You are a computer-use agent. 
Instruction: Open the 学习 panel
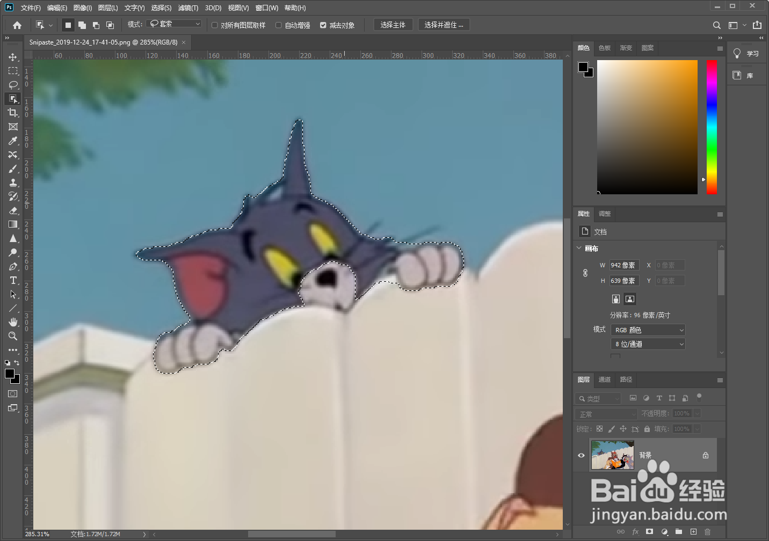[x=747, y=53]
